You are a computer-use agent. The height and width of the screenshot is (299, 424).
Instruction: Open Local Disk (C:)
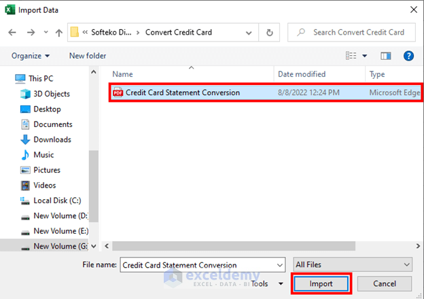point(50,200)
